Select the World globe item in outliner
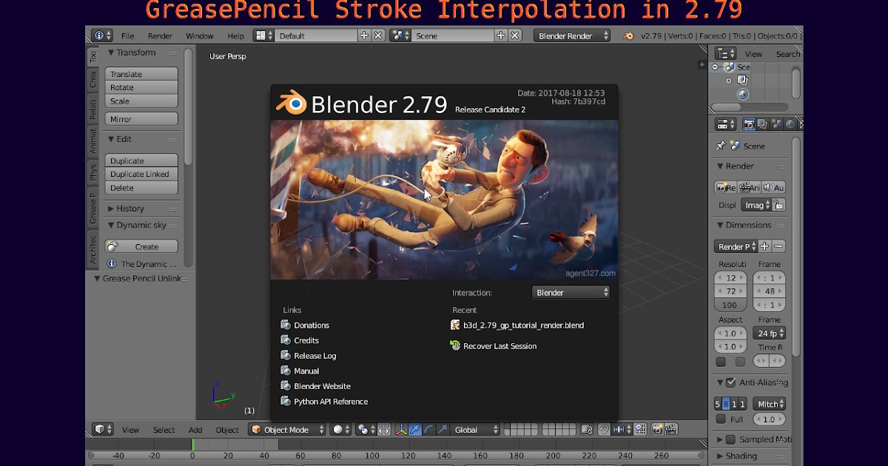The width and height of the screenshot is (888, 466). 744,94
